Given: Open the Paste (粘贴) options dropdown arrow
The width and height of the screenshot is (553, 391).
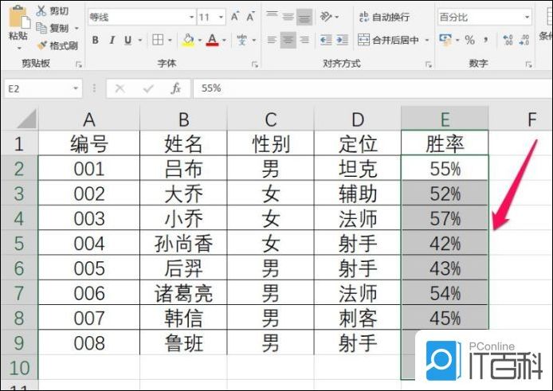Looking at the screenshot, I should (19, 48).
